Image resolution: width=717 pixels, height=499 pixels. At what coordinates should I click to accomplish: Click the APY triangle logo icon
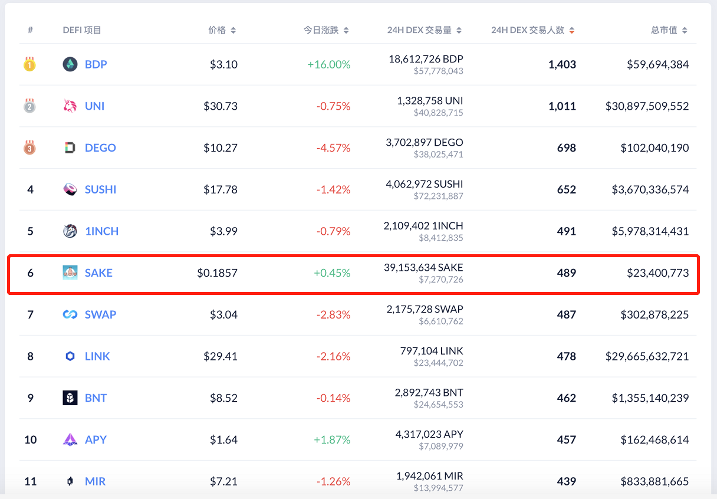[70, 439]
